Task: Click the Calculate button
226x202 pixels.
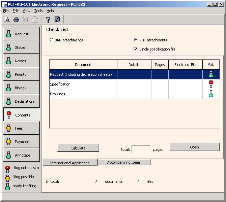Action: click(x=78, y=148)
